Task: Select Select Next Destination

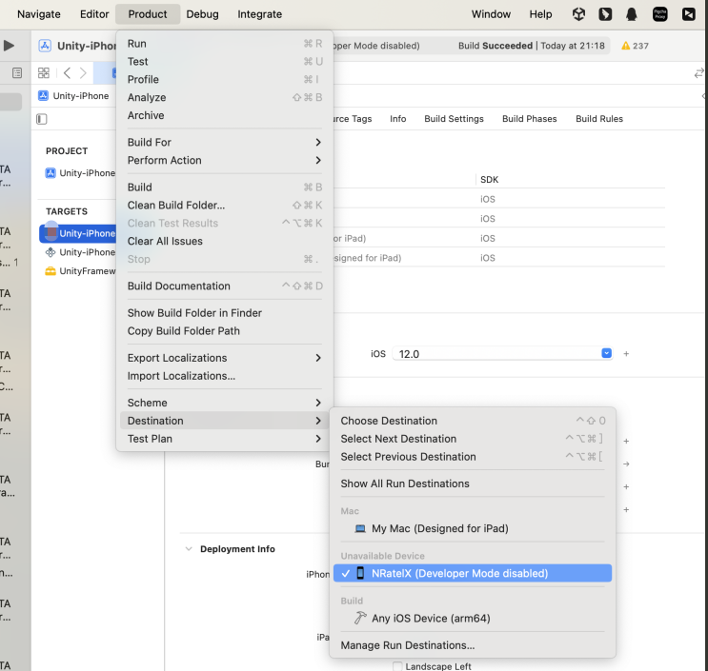Action: pyautogui.click(x=473, y=439)
